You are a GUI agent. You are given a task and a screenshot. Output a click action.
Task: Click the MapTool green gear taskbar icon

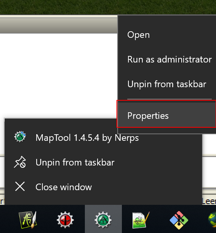(103, 219)
